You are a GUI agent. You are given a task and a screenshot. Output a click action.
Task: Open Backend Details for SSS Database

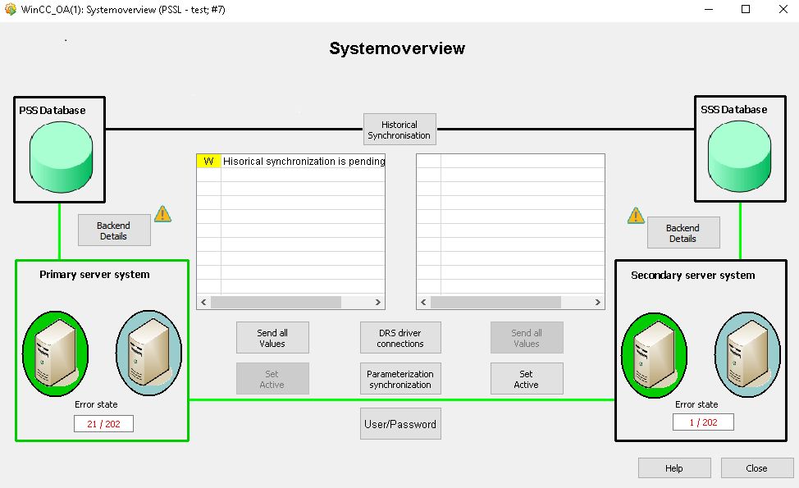683,233
